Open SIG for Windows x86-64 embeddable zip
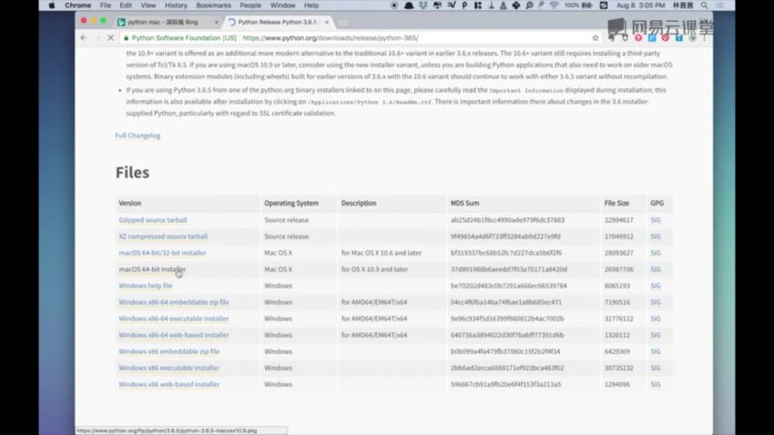This screenshot has width=774, height=435. tap(656, 302)
